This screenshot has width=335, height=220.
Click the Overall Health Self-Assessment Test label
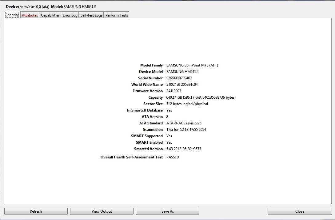132,157
